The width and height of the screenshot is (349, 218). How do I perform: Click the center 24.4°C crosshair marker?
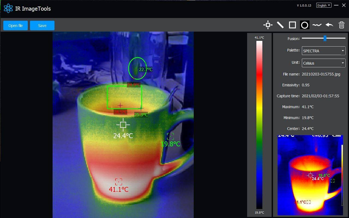(x=123, y=125)
